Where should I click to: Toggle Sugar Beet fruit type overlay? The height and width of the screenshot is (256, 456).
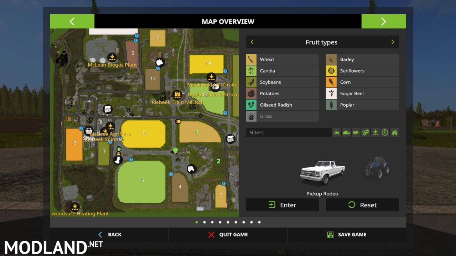pos(362,94)
